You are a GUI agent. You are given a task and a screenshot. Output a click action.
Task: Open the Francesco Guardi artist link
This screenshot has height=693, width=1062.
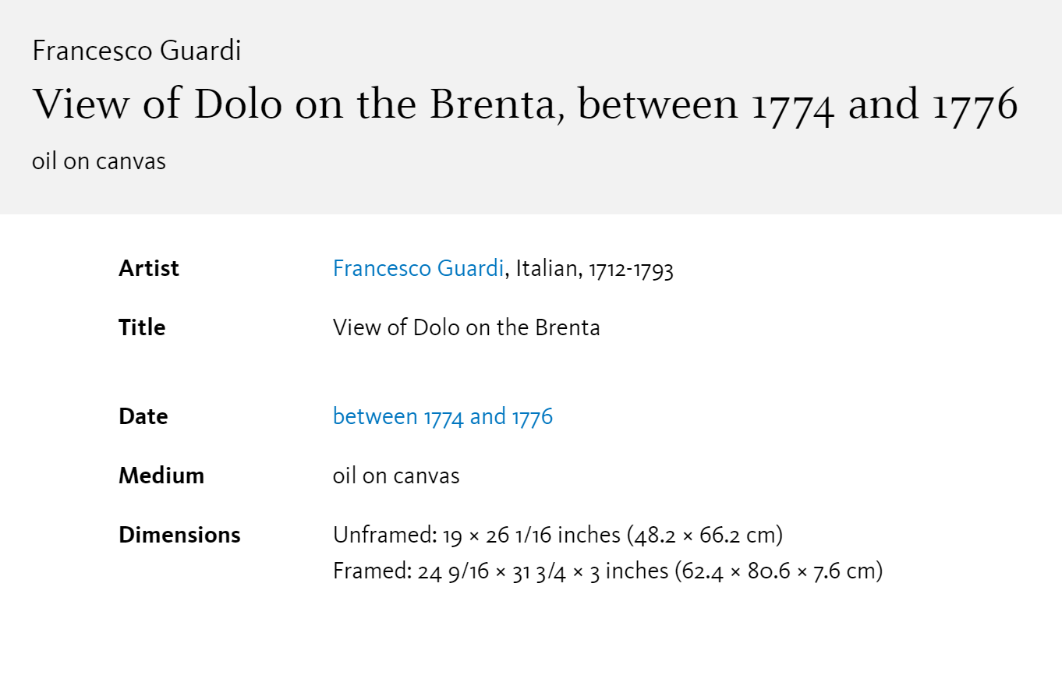coord(418,268)
